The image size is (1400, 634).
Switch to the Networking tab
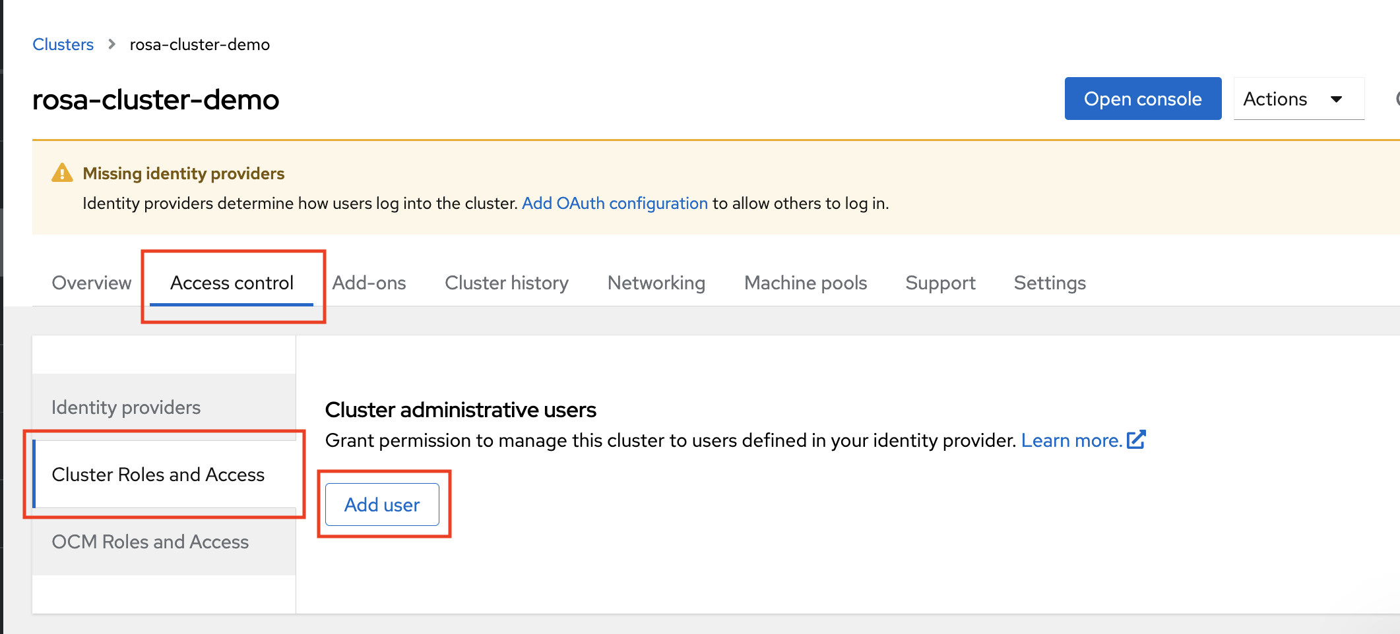click(x=656, y=283)
